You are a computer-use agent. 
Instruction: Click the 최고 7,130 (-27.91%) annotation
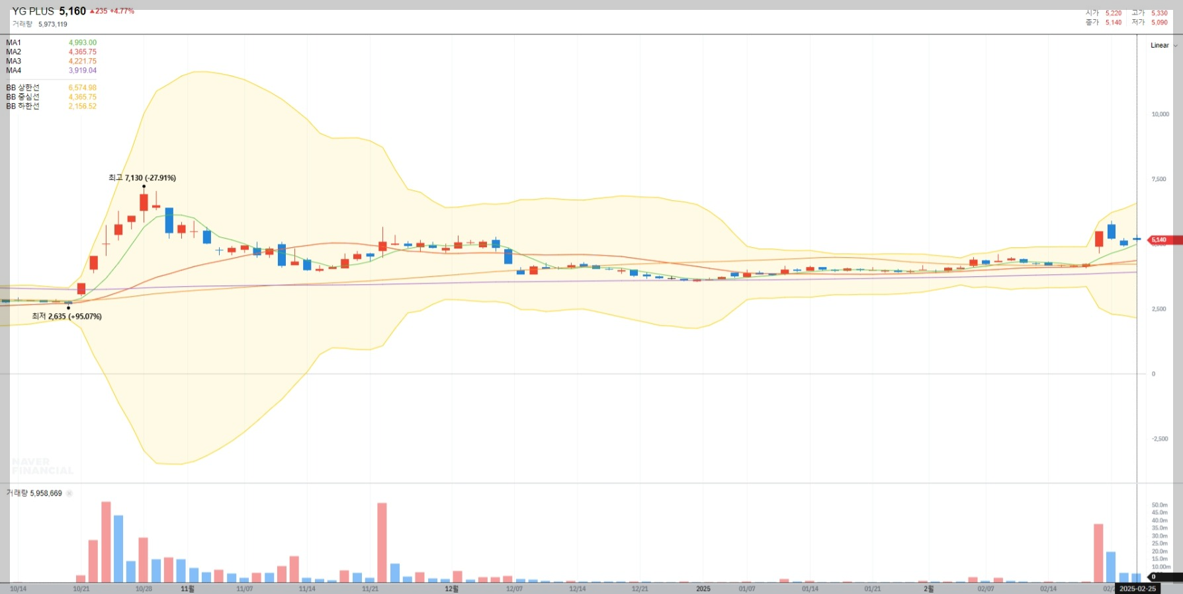[x=142, y=178]
